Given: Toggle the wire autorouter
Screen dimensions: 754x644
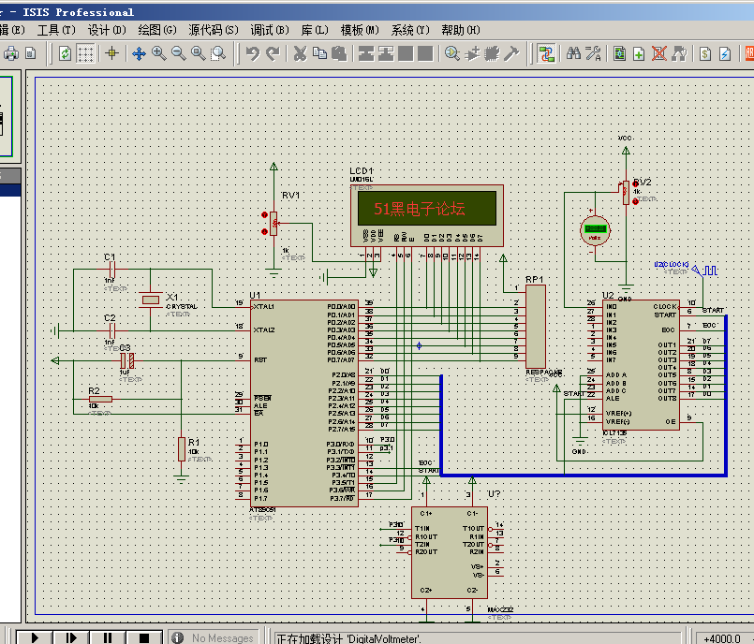Looking at the screenshot, I should point(546,53).
